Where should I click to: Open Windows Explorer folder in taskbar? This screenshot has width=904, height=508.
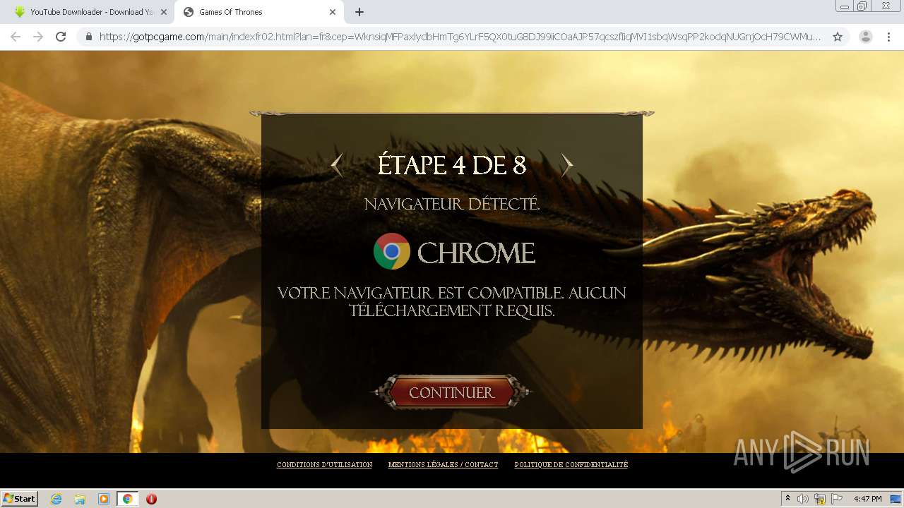[80, 499]
